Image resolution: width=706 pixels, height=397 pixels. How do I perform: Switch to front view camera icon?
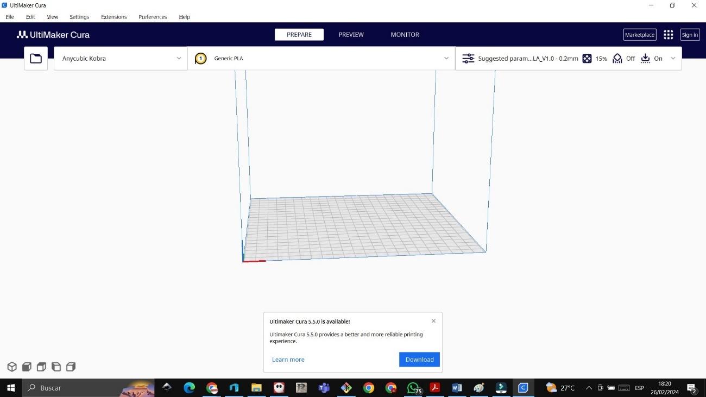coord(27,367)
